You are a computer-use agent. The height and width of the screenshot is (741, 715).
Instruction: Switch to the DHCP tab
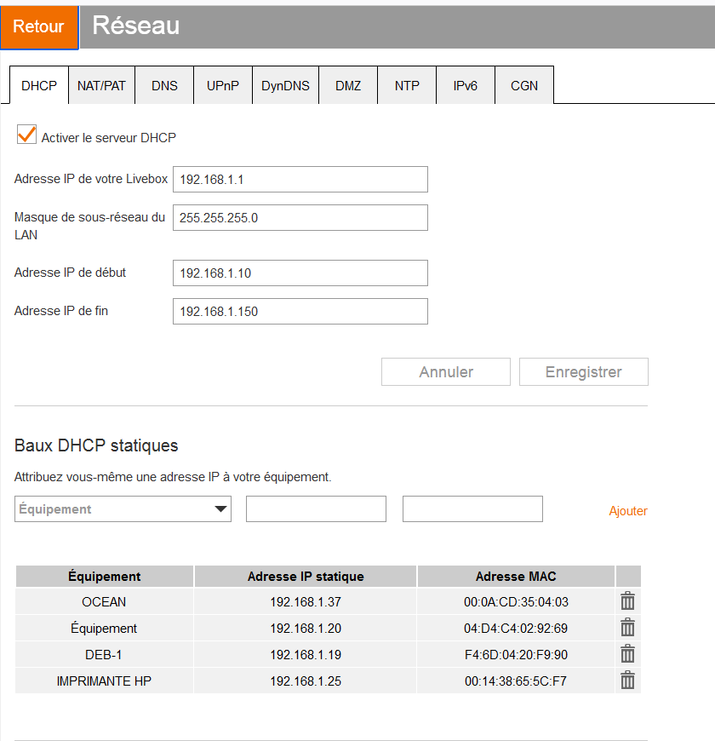(x=39, y=85)
